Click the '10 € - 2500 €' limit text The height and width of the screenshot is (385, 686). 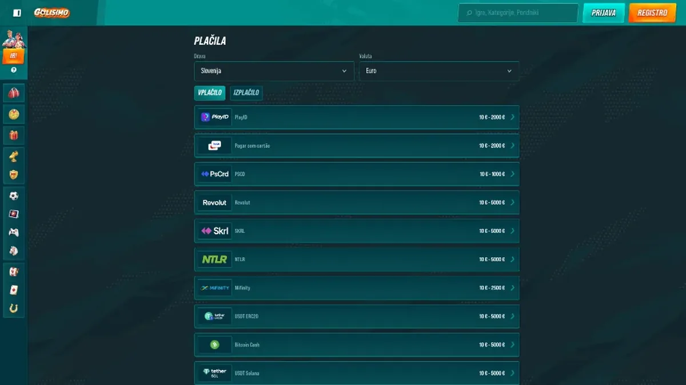point(492,288)
